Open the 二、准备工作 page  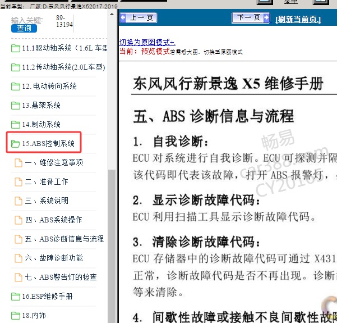[47, 182]
